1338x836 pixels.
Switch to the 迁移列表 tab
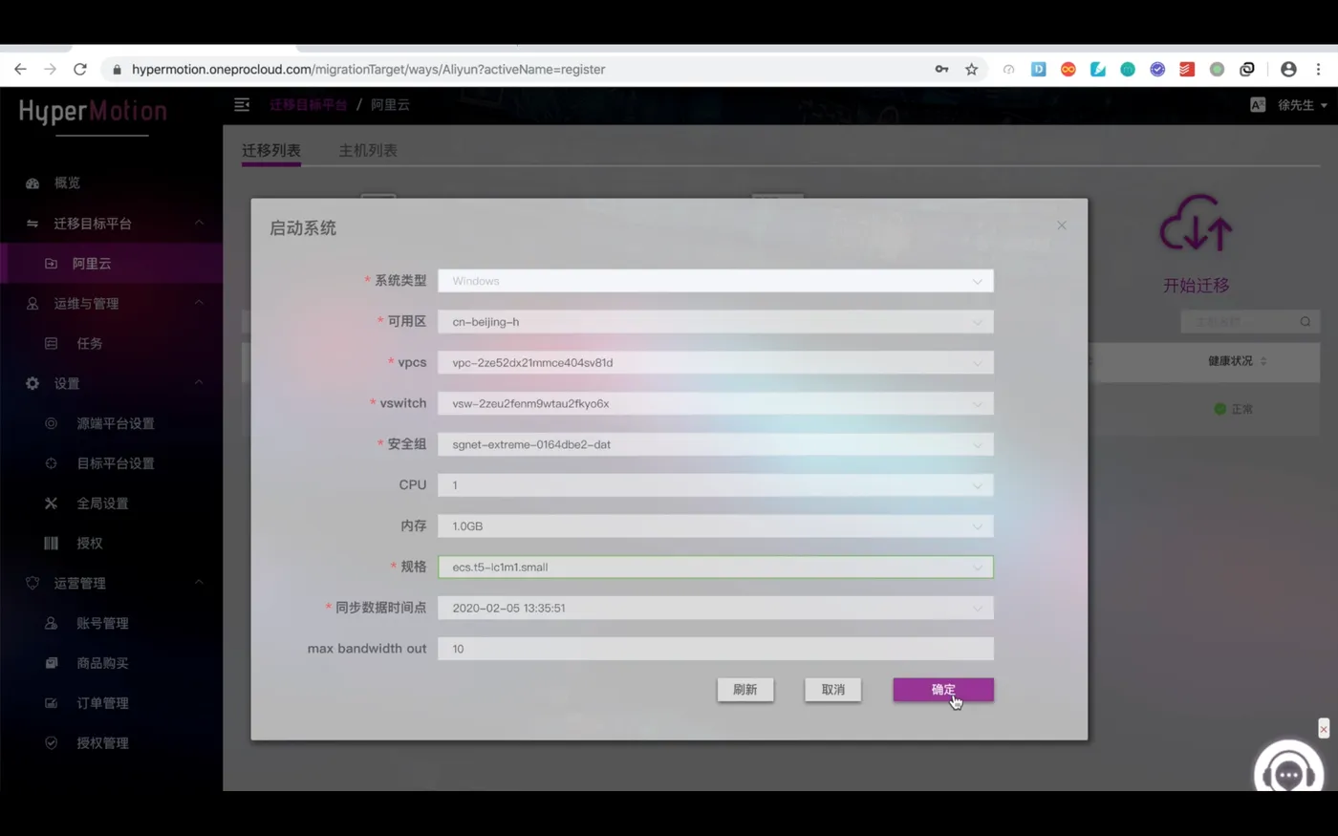click(271, 150)
